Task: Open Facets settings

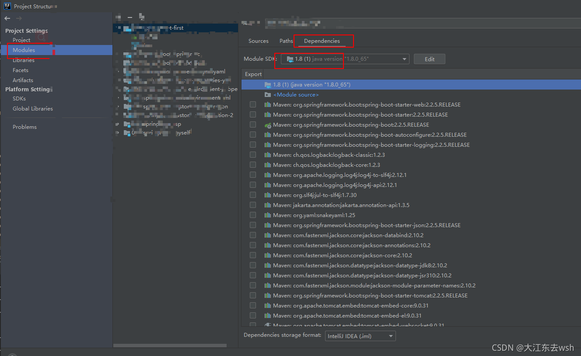Action: [x=21, y=70]
